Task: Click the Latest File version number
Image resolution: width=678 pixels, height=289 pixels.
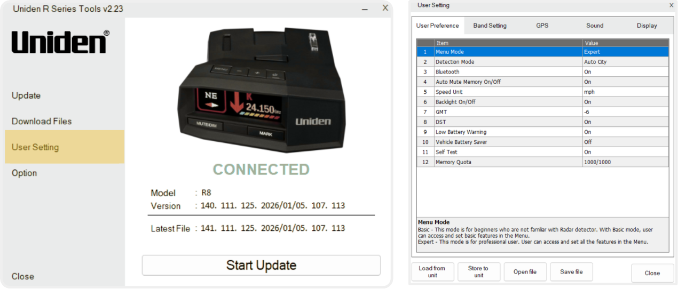Action: (273, 228)
